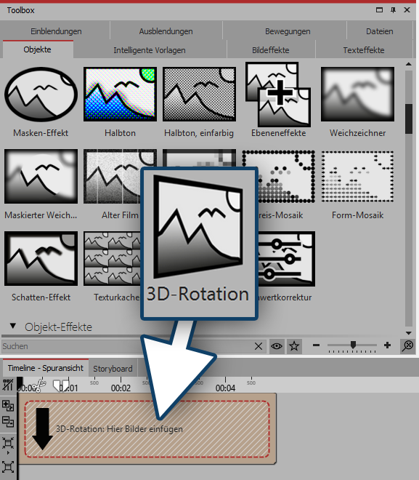Click the toolbox vertical scrollbar thumb
Screen dimensions: 419x480
coord(409,119)
